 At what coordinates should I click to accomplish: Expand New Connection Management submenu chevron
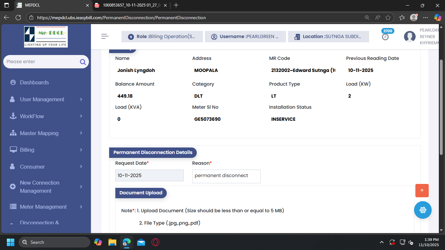click(81, 187)
